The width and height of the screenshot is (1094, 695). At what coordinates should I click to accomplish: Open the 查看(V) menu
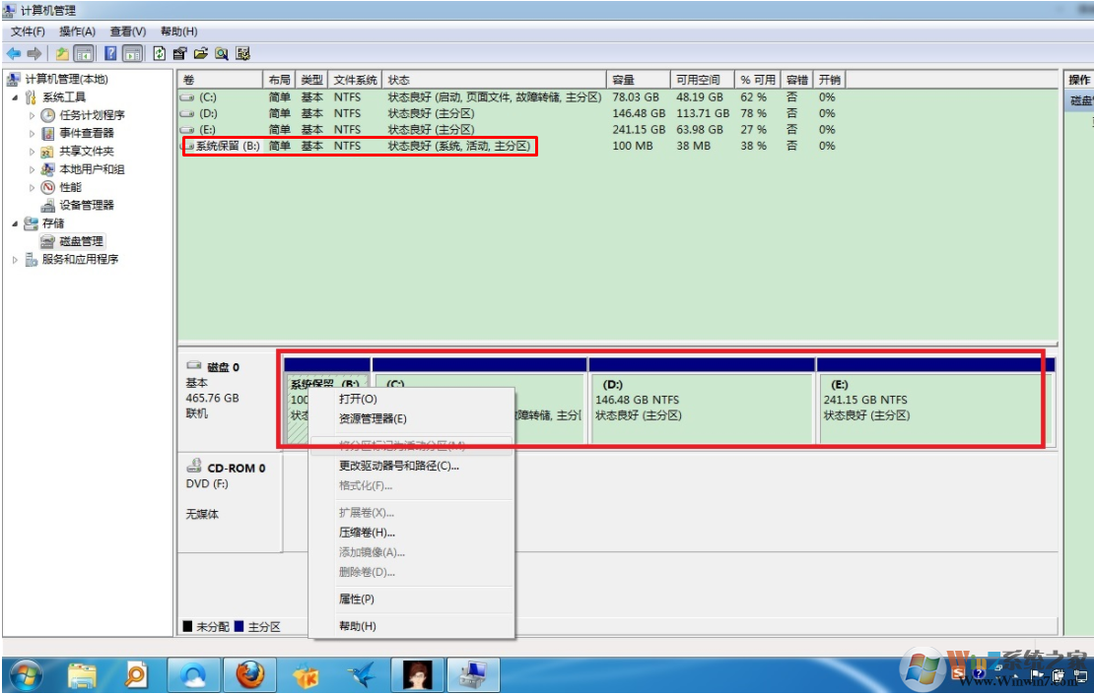coord(128,32)
